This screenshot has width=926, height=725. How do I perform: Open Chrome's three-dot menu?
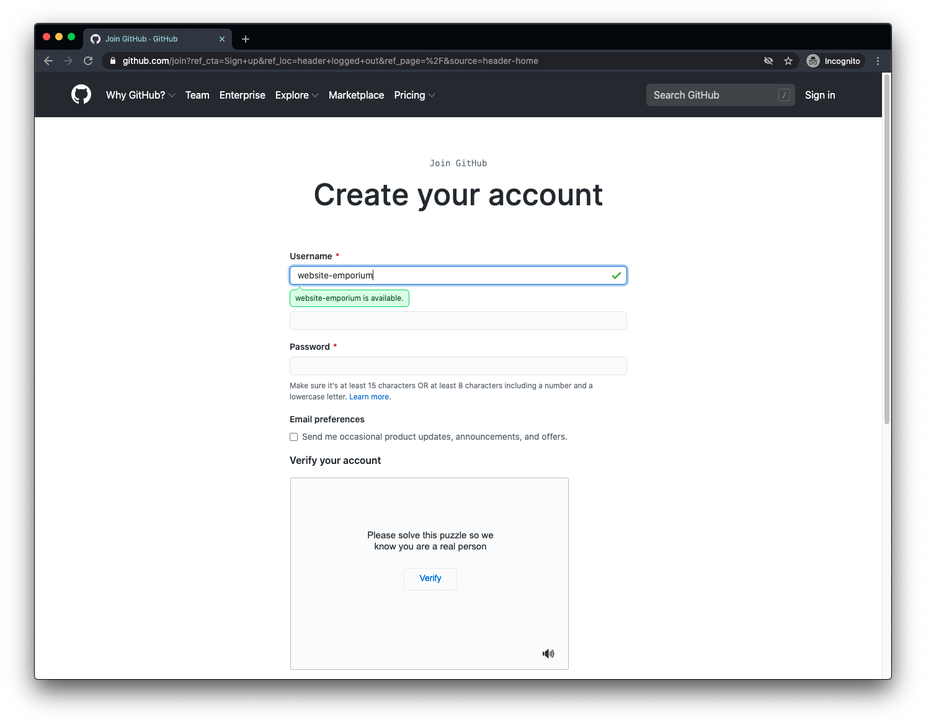point(878,61)
